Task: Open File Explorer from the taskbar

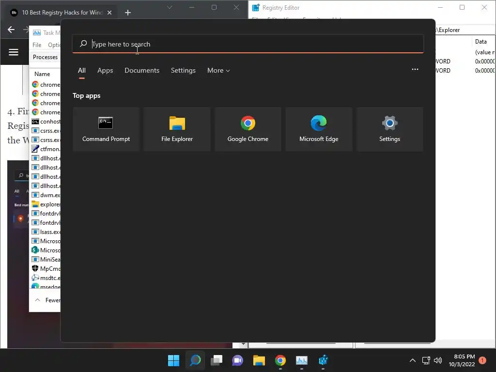Action: coord(259,360)
